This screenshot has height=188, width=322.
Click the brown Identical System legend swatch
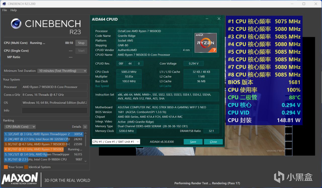coord(26,167)
